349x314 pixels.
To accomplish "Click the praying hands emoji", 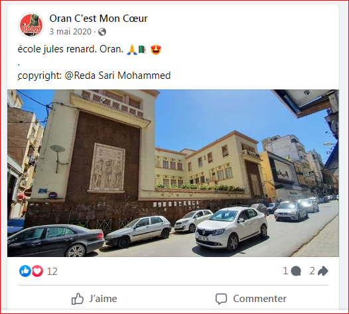I will coord(132,50).
